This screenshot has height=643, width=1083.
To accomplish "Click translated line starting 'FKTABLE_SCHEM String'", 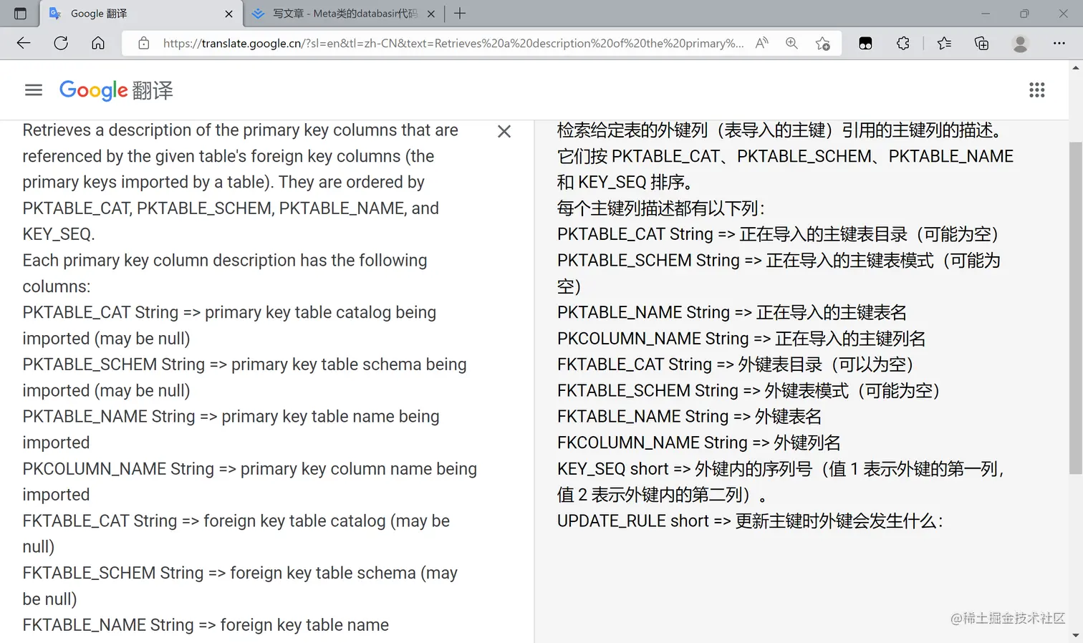I will point(749,390).
